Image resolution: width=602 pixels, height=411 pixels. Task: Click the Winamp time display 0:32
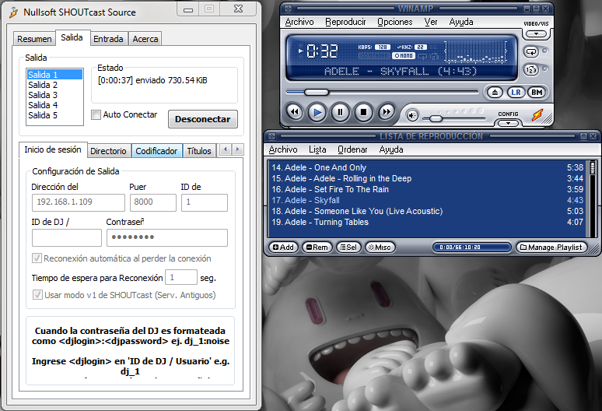322,51
